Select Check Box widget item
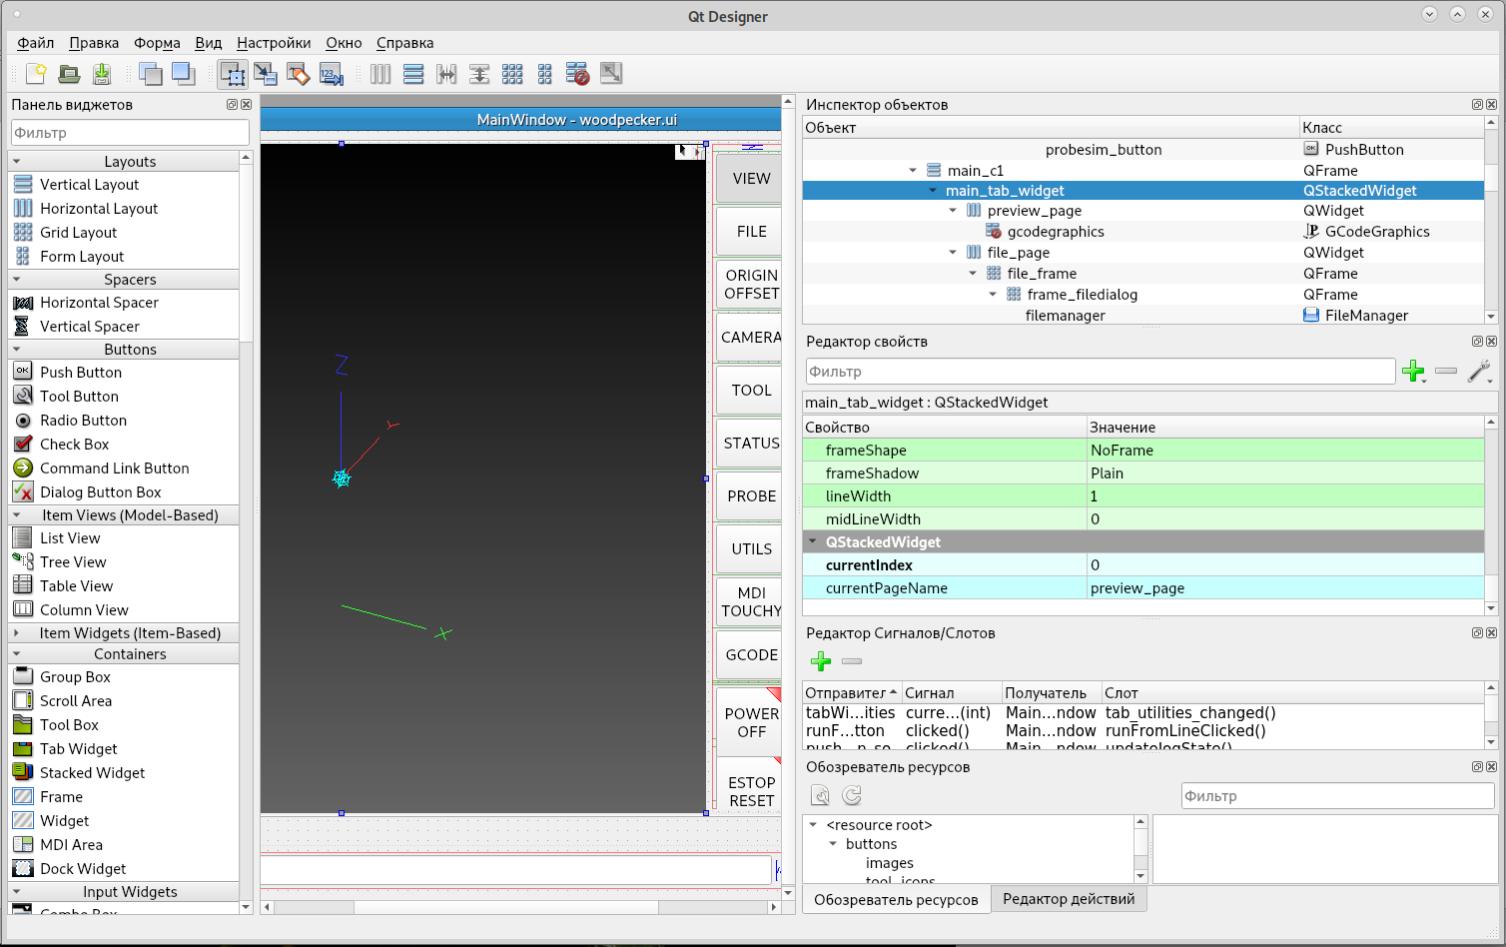 click(74, 445)
